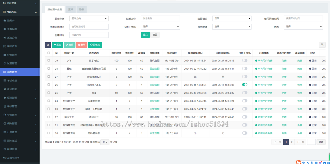
Task: Open 纠错反馈 icon in sidebar
Action: pyautogui.click(x=5, y=149)
